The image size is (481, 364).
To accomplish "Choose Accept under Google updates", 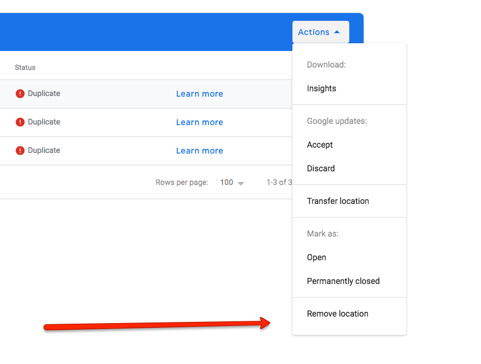I will click(320, 145).
